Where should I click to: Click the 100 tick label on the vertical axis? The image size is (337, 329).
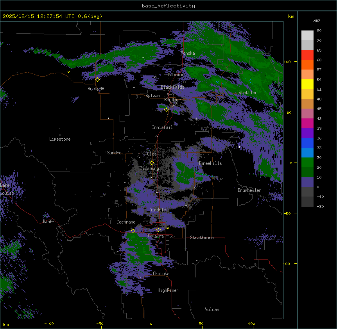[287, 62]
